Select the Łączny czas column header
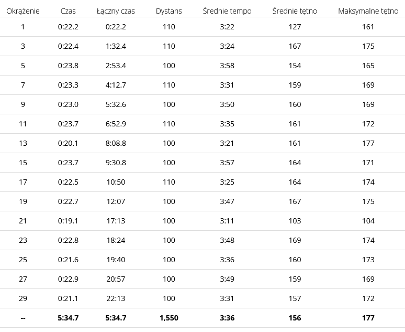 [116, 11]
